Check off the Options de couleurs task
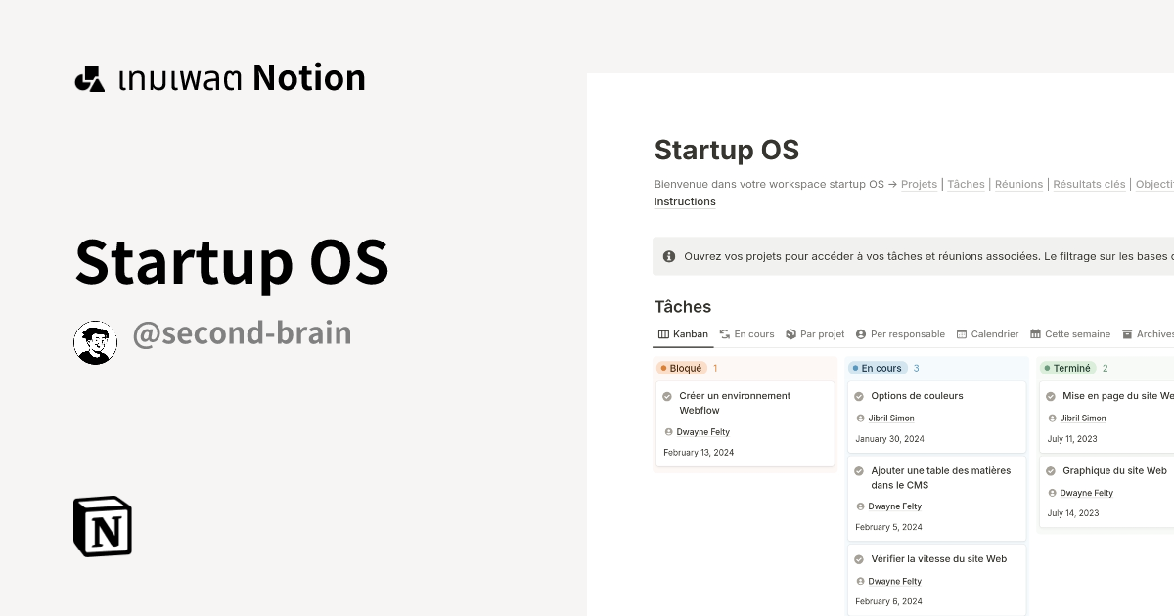This screenshot has width=1174, height=616. (x=858, y=396)
